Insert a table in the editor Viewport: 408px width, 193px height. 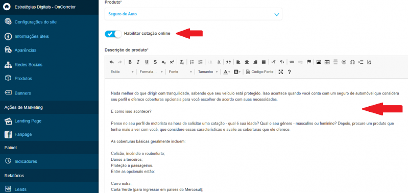click(x=327, y=62)
